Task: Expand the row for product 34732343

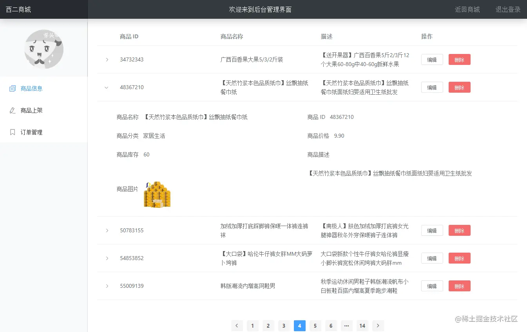Action: coord(107,59)
